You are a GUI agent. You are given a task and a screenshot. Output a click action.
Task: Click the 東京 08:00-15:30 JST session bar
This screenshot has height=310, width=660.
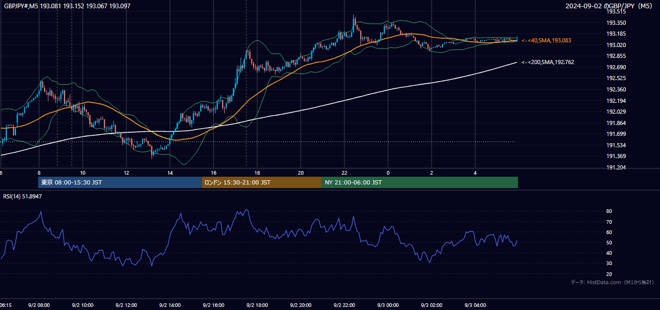(x=120, y=182)
